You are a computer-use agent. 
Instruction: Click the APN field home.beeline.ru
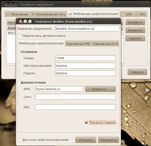tap(59, 89)
